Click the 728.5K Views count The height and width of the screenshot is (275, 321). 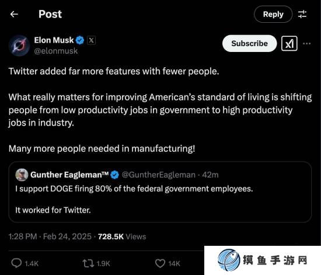(122, 236)
